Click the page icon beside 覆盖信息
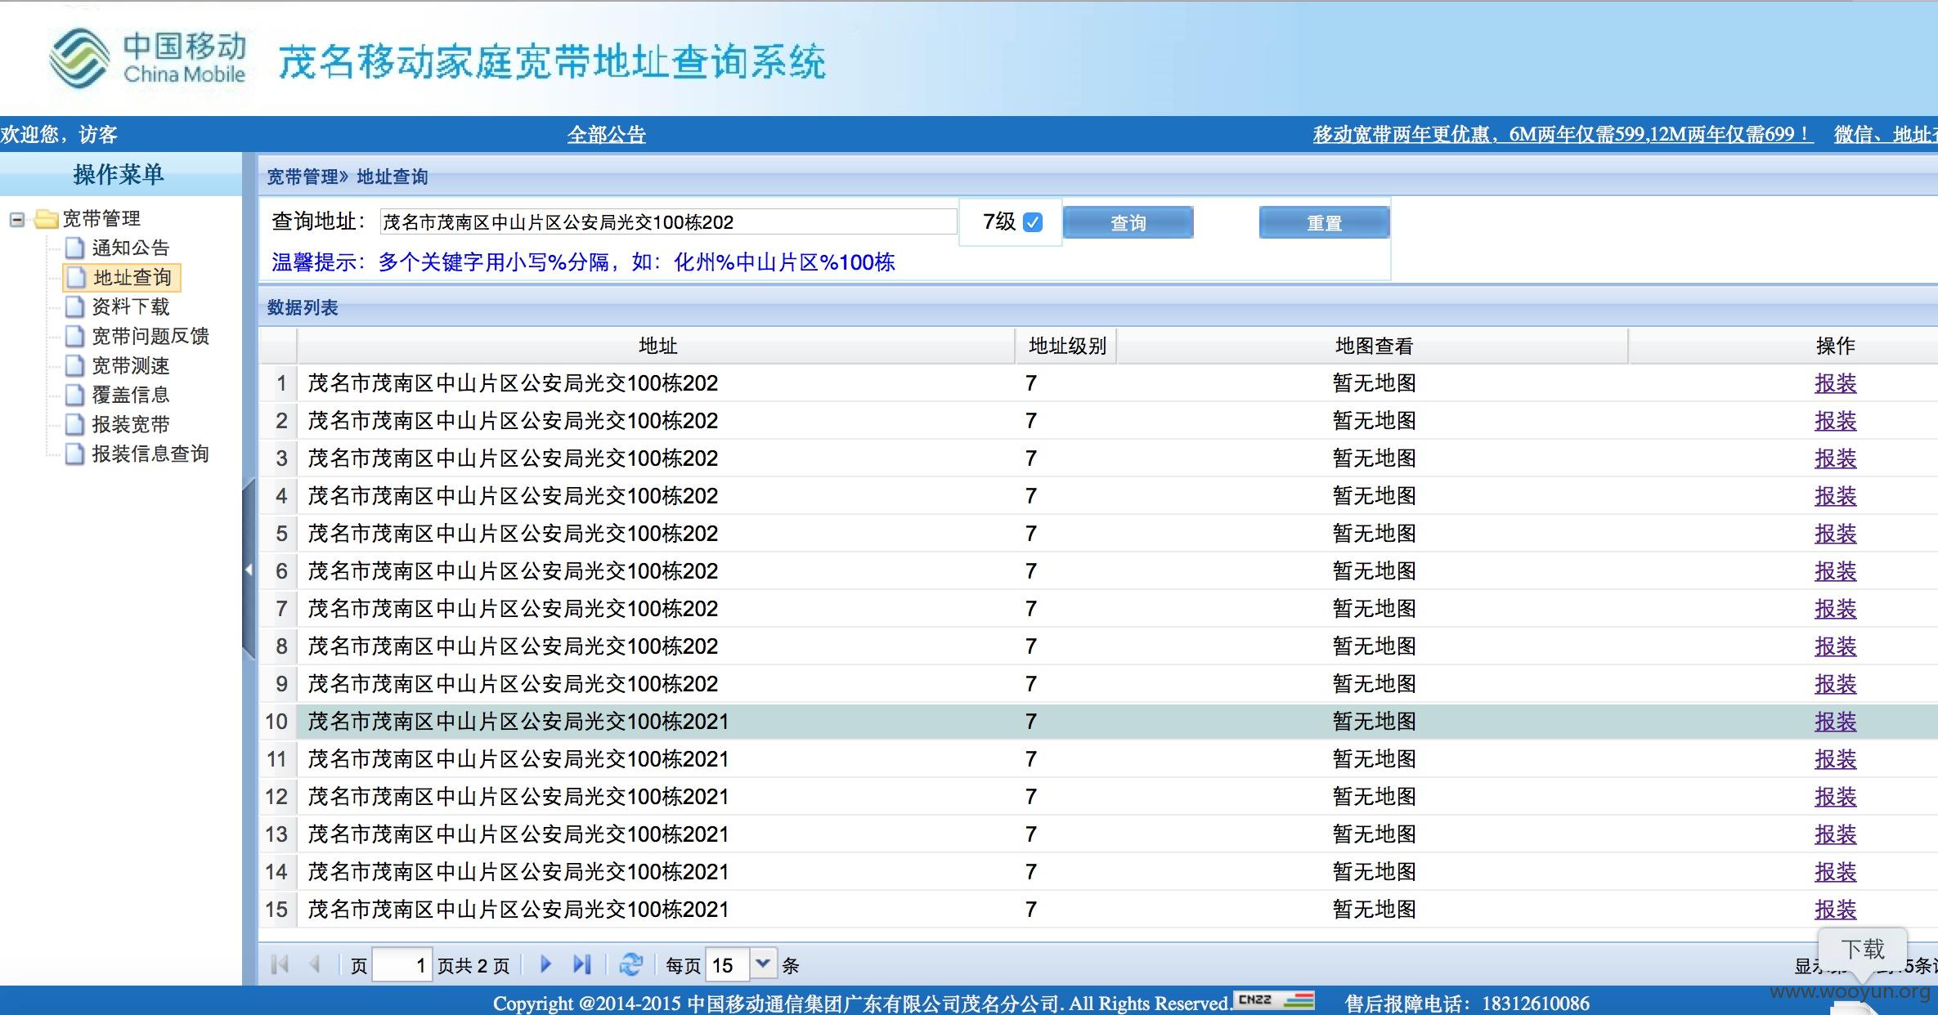This screenshot has height=1015, width=1938. (x=75, y=395)
